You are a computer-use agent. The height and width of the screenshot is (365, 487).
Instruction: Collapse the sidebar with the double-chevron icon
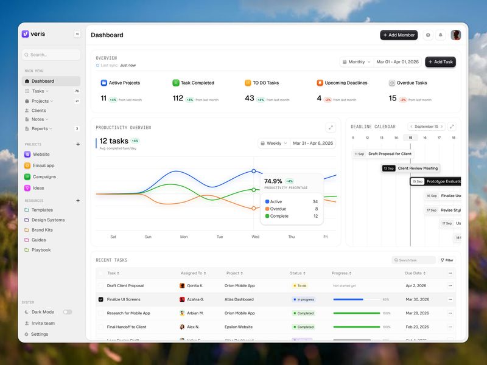(77, 34)
